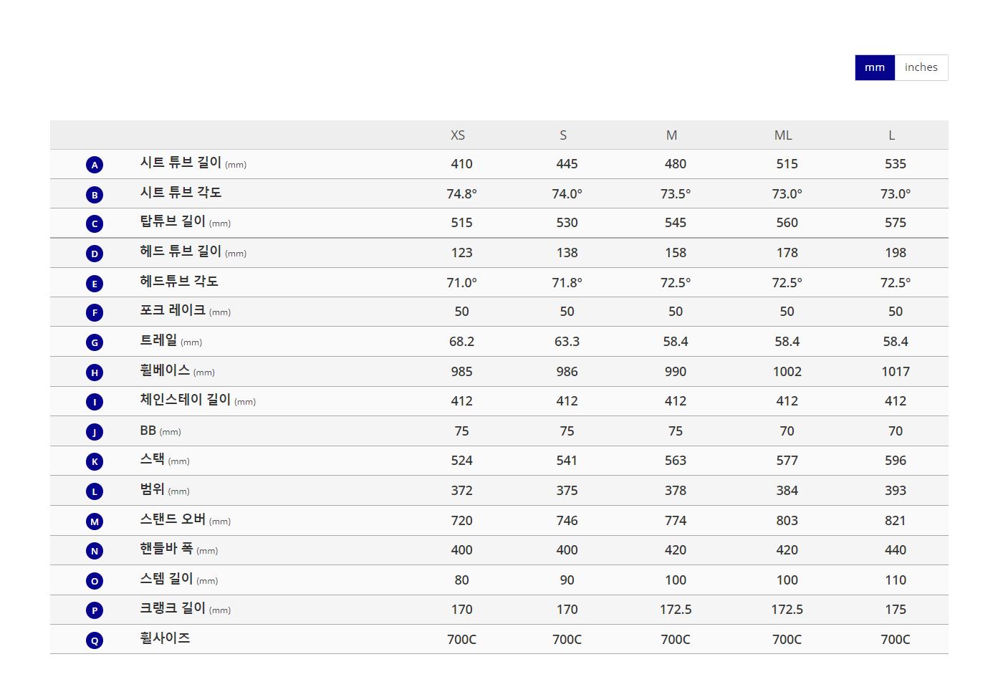
Task: Click the 체인스테이 길이 row label
Action: 186,400
